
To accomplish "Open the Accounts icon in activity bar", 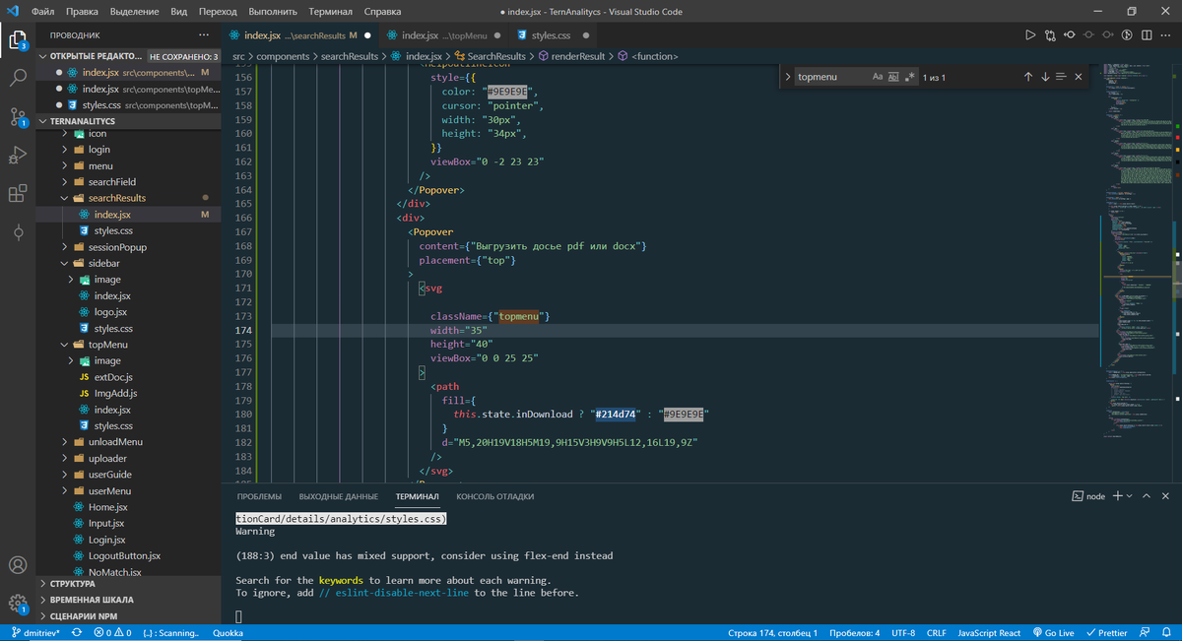I will [18, 565].
